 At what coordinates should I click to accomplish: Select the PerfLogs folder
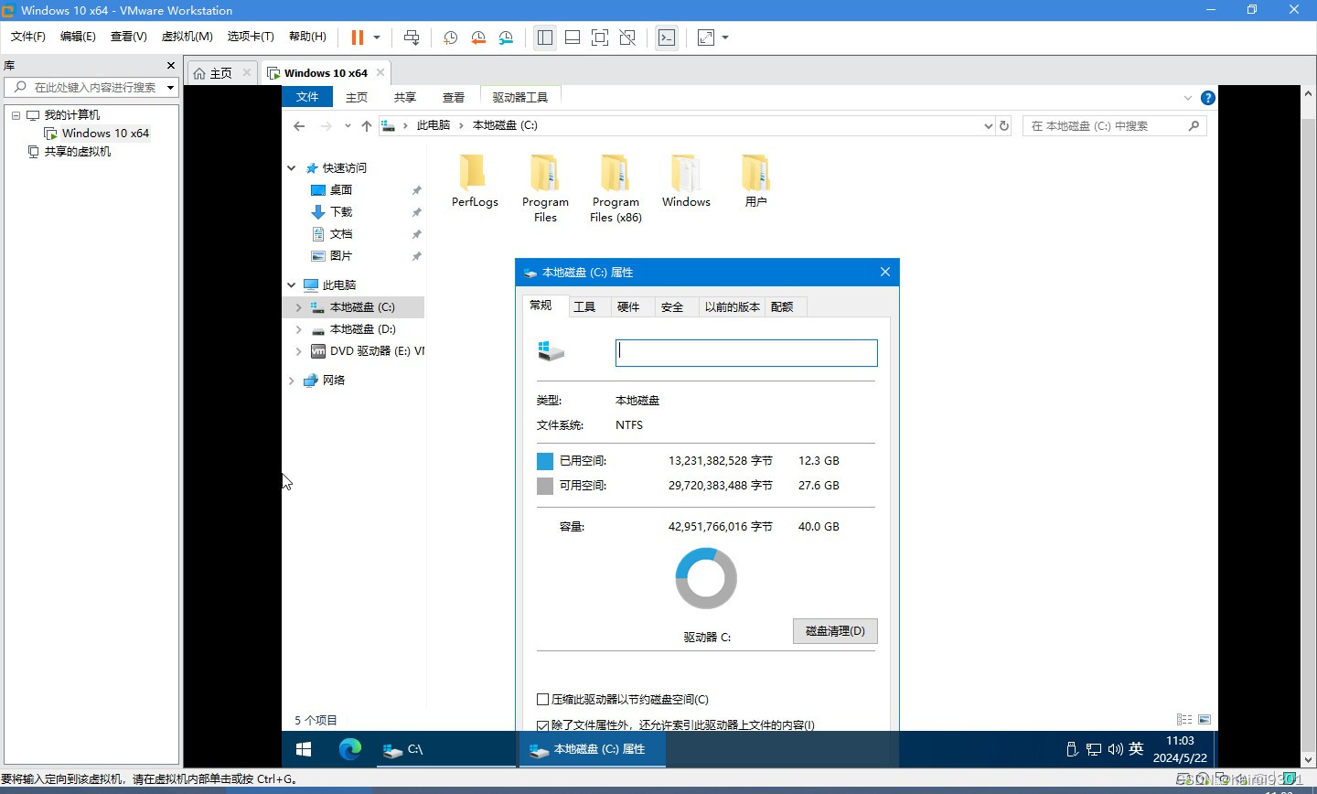coord(475,181)
